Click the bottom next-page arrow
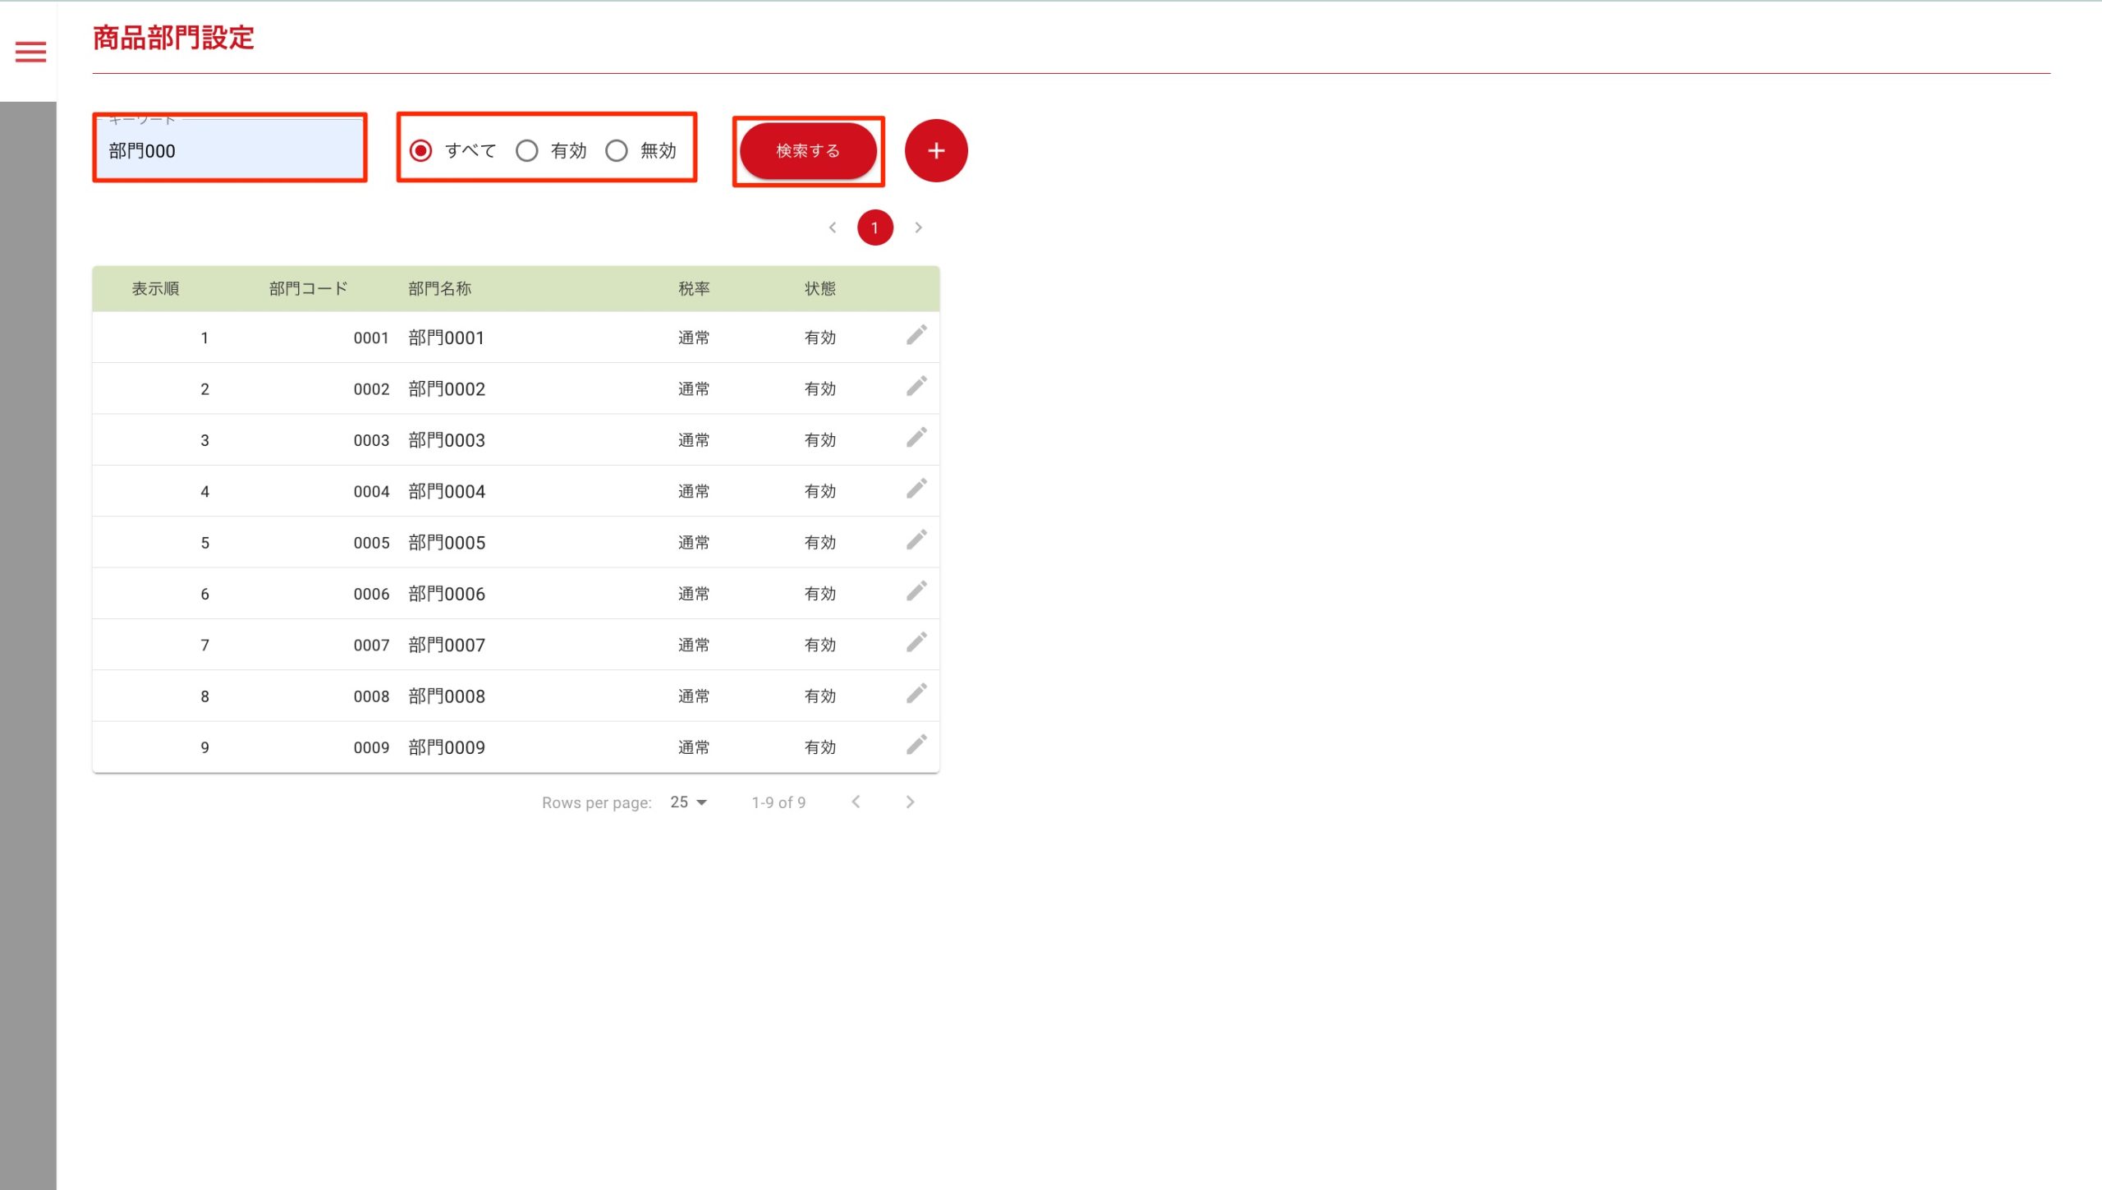This screenshot has height=1190, width=2102. [910, 802]
